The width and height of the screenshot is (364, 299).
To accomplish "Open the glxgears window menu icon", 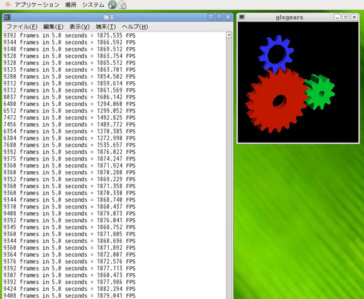I will [242, 17].
